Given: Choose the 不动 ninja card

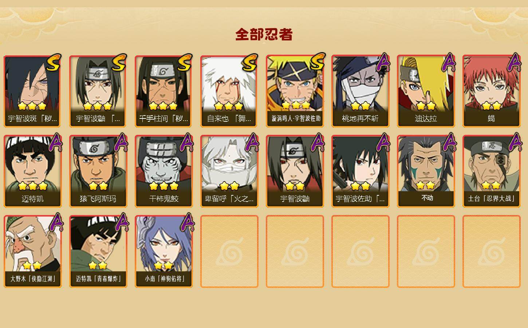Looking at the screenshot, I should coord(426,171).
